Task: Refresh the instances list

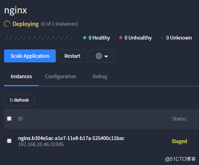Action: [x=19, y=100]
